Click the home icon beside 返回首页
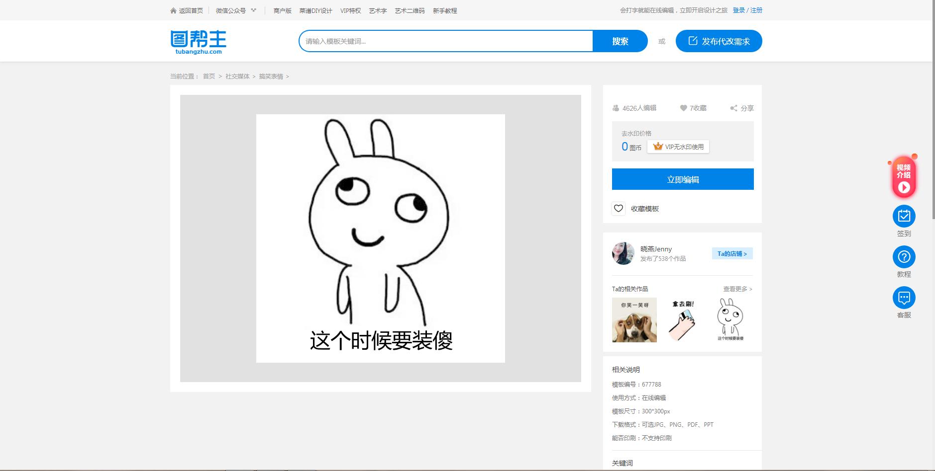This screenshot has height=471, width=935. [x=173, y=10]
